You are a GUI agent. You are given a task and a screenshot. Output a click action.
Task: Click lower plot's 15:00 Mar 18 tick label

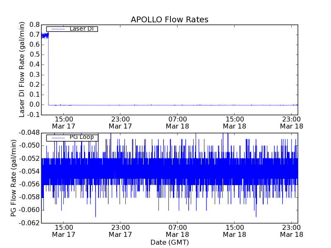[x=235, y=231]
